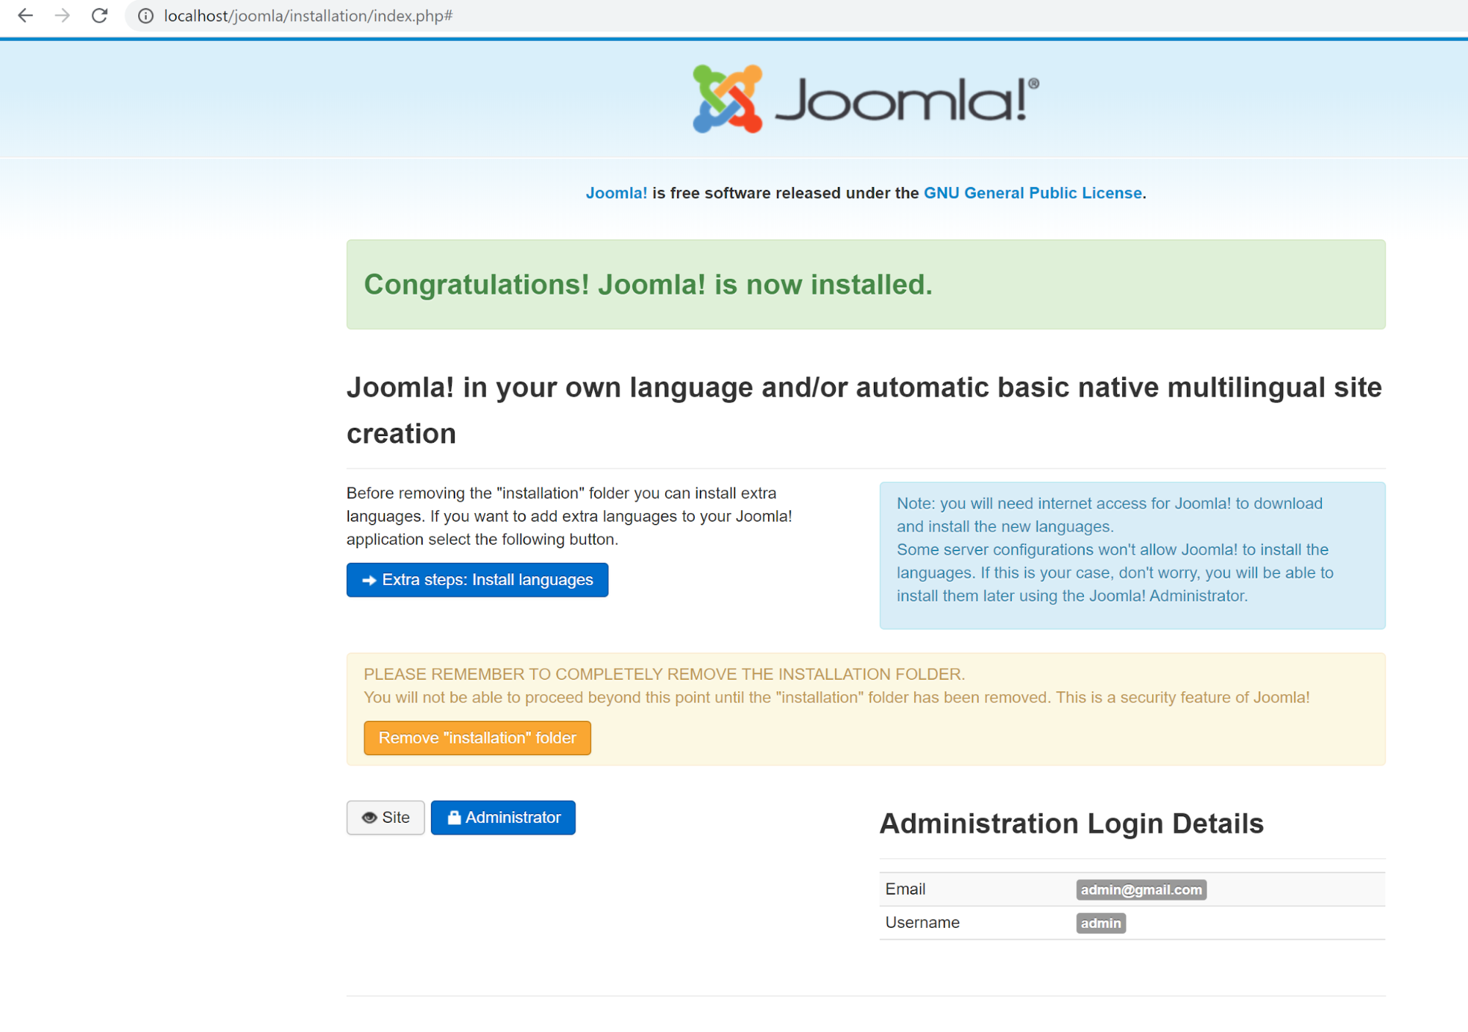Open the Site button

coord(386,818)
